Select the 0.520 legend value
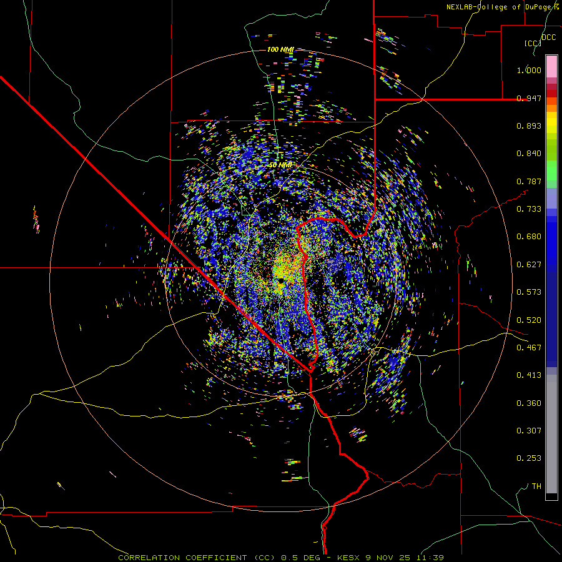The image size is (562, 562). [x=529, y=320]
